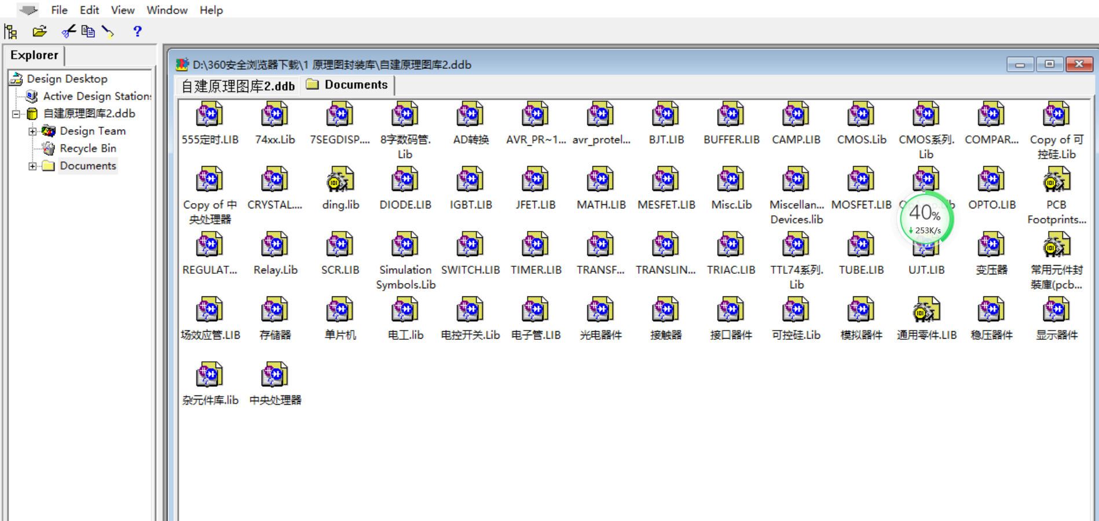Select the 74xx.Lib library file
This screenshot has width=1099, height=521.
click(274, 115)
